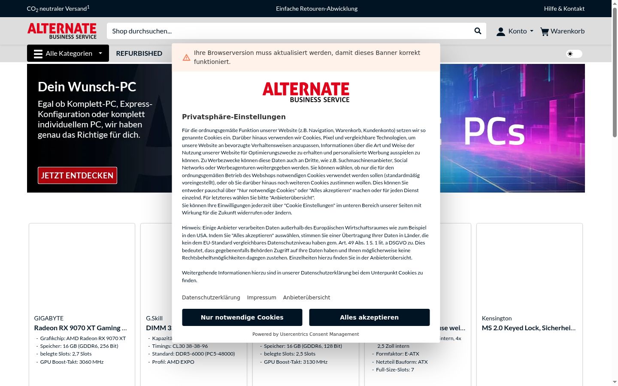Click Einfache Retouren-Abwicklung text

coord(317,9)
